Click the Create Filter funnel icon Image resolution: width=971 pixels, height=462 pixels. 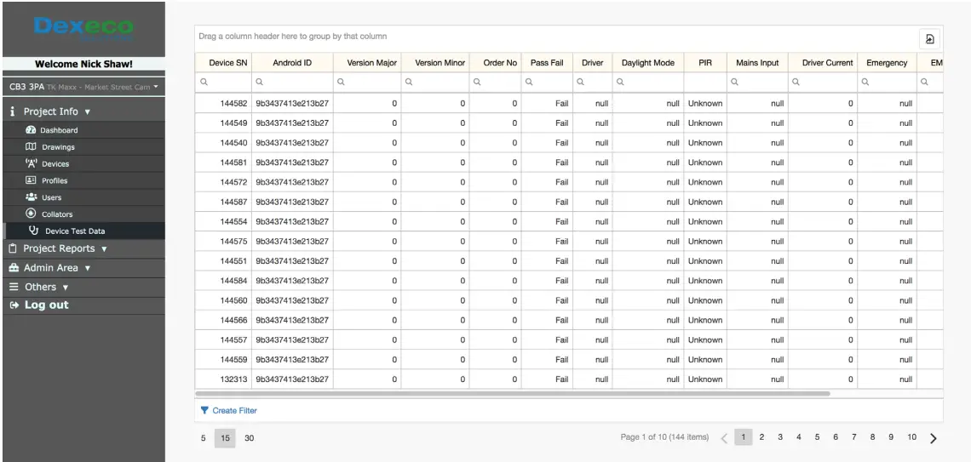pyautogui.click(x=204, y=410)
